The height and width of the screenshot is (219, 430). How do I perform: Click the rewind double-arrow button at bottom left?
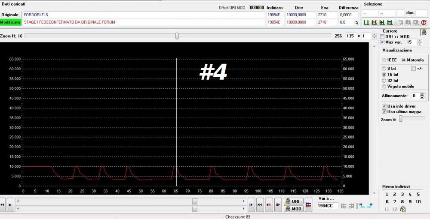[x=3, y=204]
